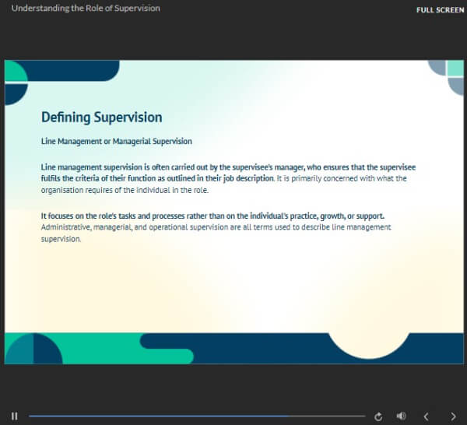Click the 'Defining Supervision' slide heading
The height and width of the screenshot is (425, 467).
[101, 118]
